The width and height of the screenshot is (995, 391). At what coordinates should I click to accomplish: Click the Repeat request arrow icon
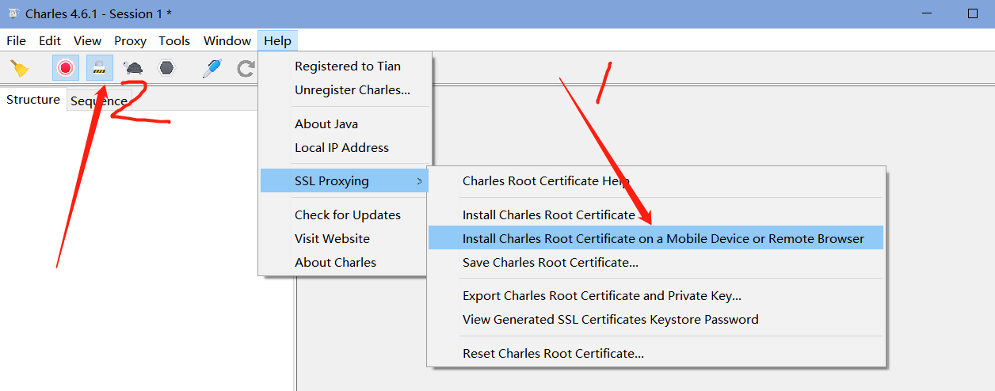[246, 68]
